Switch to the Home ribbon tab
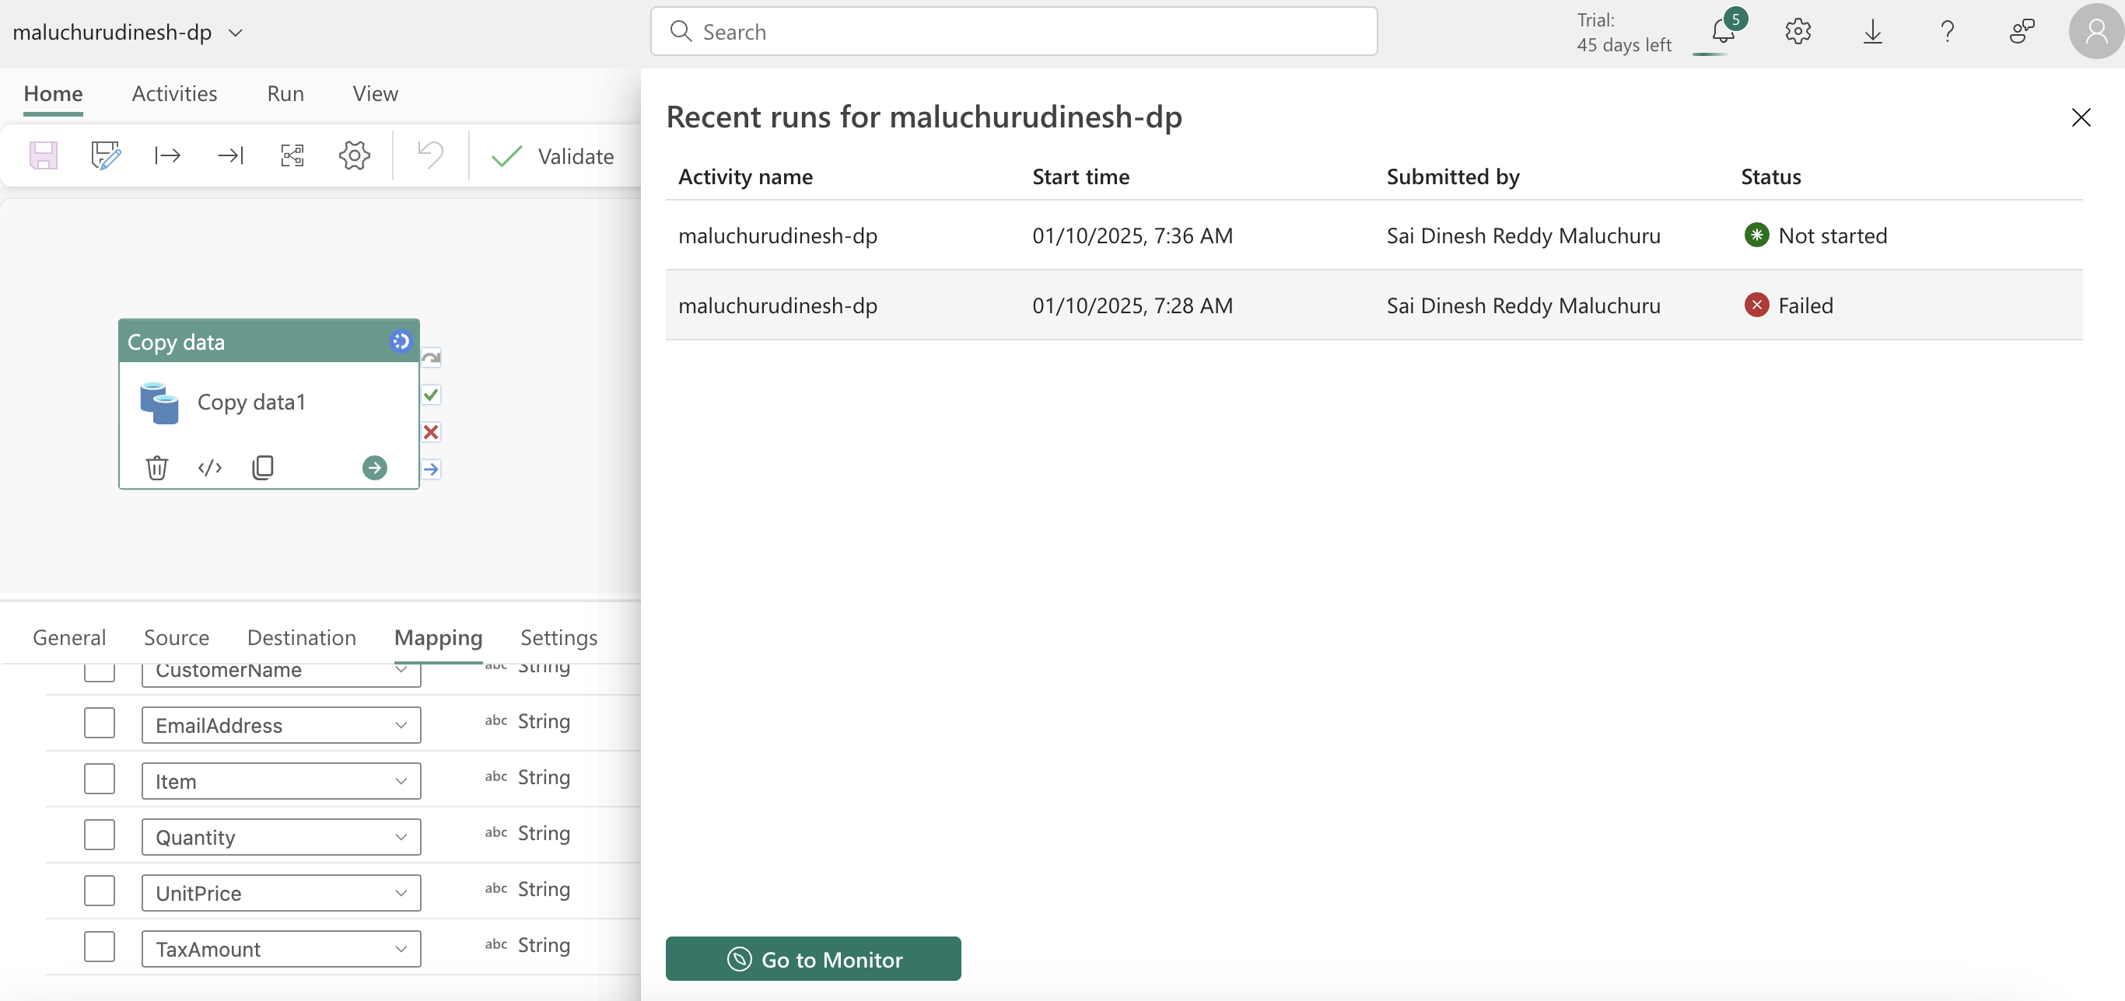 click(53, 93)
